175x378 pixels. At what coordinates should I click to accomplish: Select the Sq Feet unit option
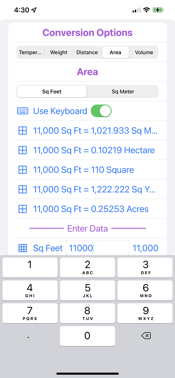[52, 91]
